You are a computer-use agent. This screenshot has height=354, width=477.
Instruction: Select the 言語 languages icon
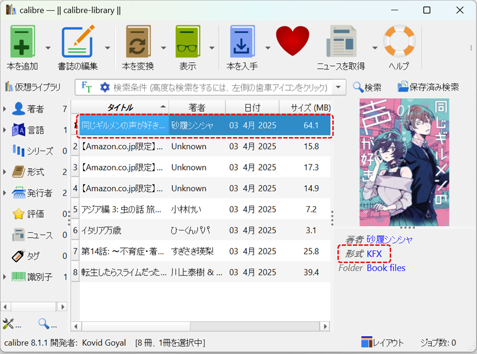pyautogui.click(x=18, y=130)
